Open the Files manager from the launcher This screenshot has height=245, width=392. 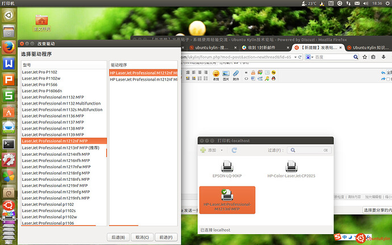tap(9, 31)
